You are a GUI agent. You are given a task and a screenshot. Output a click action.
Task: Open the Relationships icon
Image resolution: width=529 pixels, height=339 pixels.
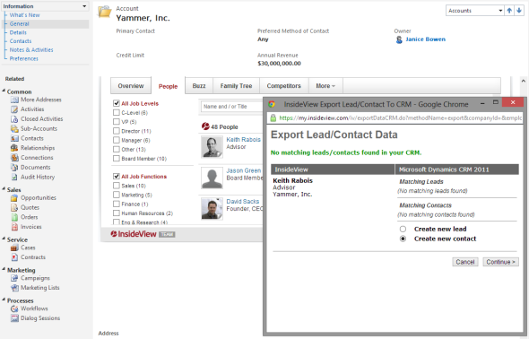tap(14, 148)
